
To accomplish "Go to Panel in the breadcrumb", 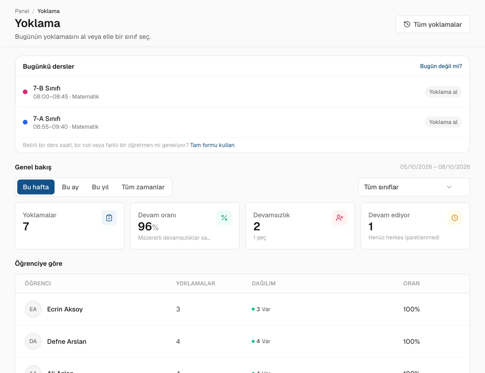I will click(x=22, y=11).
